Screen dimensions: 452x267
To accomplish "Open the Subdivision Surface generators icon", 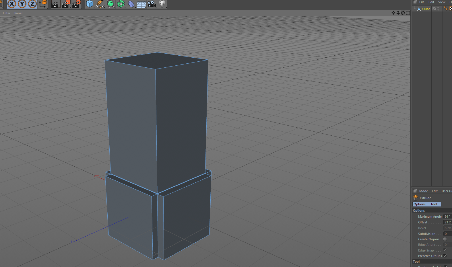I will [x=110, y=4].
